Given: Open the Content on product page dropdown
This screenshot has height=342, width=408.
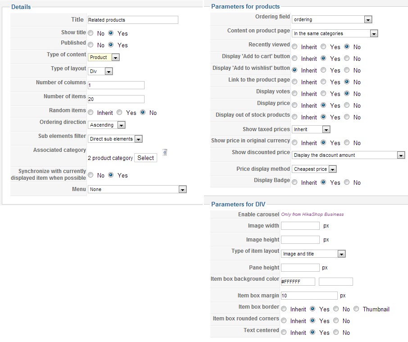Looking at the screenshot, I should pos(335,33).
